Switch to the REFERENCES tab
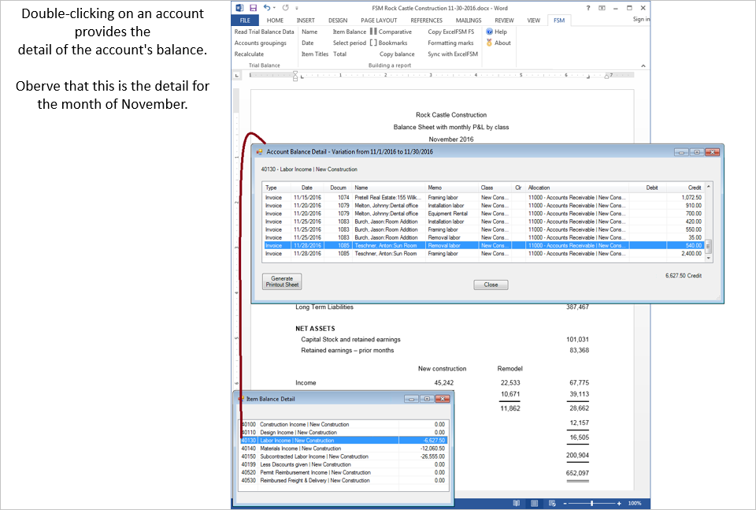This screenshot has width=756, height=510. [x=426, y=20]
